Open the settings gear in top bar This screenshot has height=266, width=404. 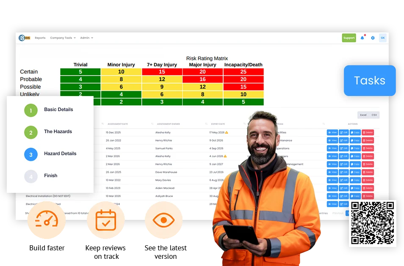click(373, 38)
